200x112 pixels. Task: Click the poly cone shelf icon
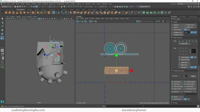coord(17,12)
